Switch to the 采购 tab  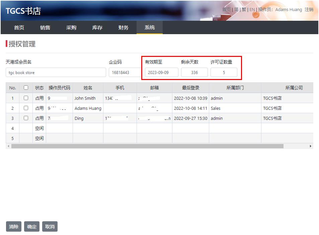coord(71,27)
